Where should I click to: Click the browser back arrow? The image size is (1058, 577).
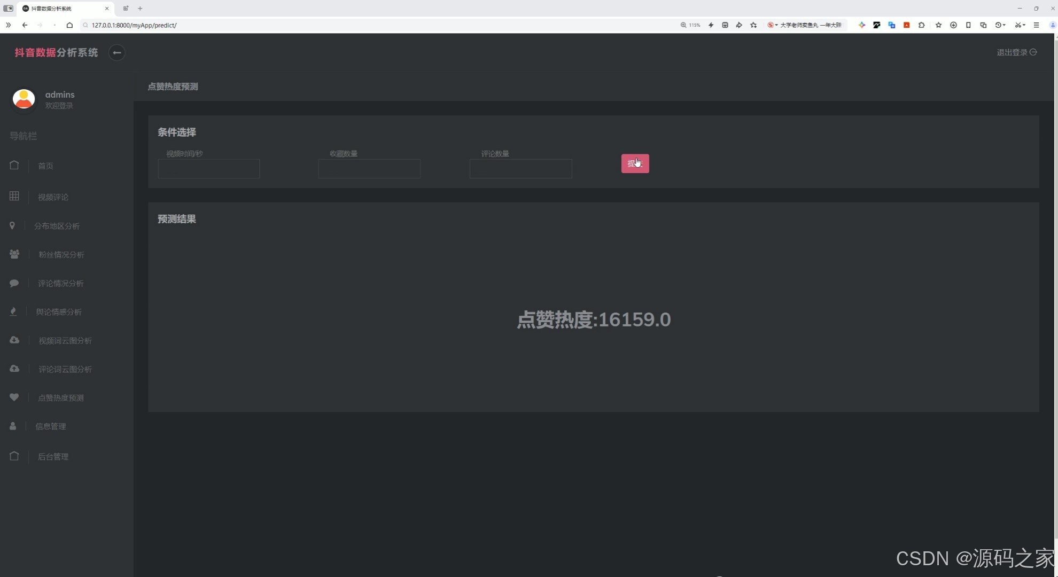point(25,25)
